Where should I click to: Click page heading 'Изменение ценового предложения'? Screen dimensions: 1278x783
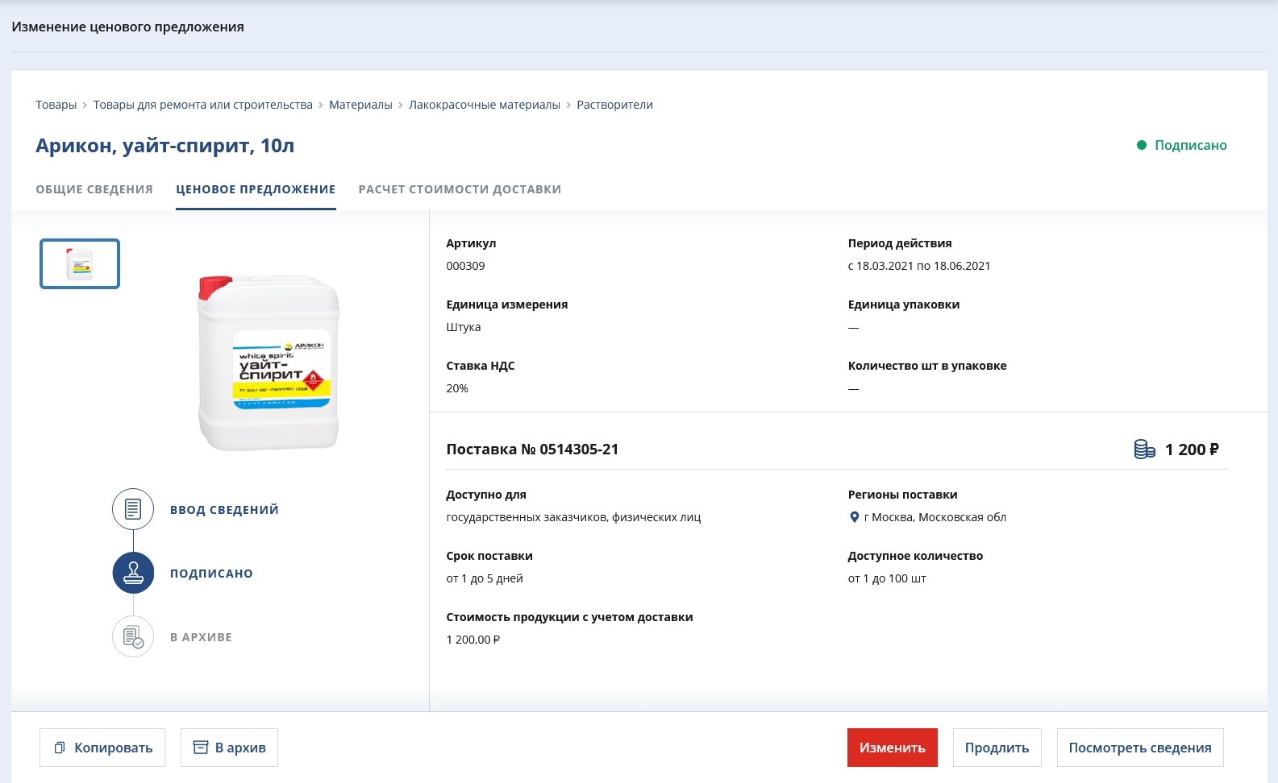point(127,27)
